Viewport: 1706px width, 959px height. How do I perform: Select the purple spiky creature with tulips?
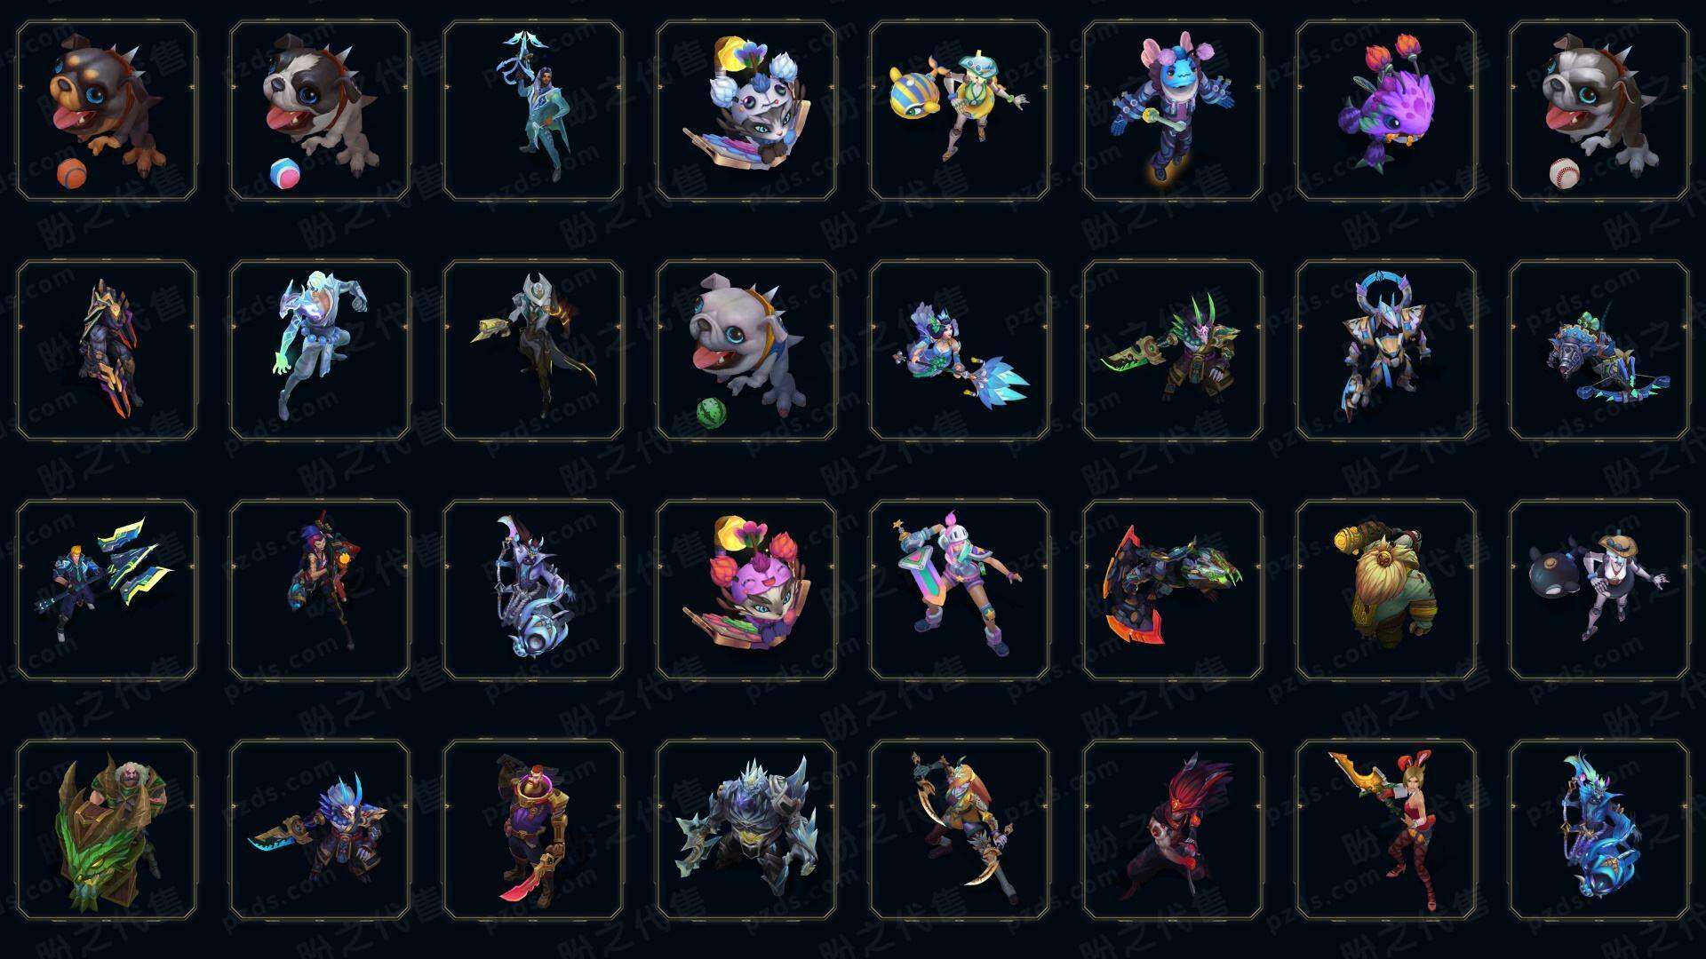coord(1386,111)
